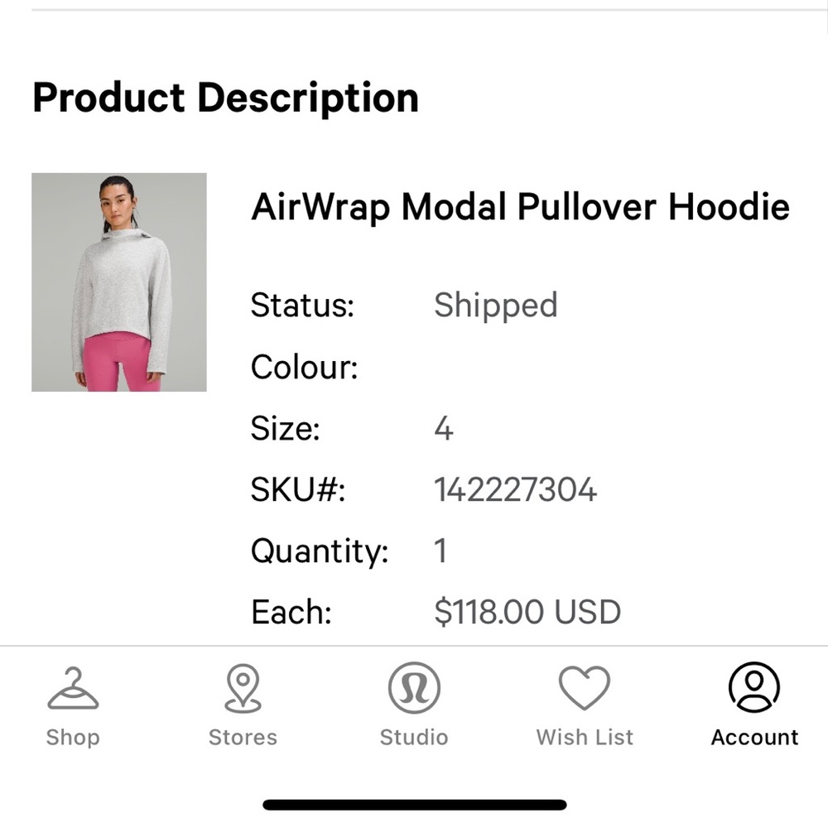Tap the icon above the Shop label
Screen dimensions: 828x828
tap(73, 687)
